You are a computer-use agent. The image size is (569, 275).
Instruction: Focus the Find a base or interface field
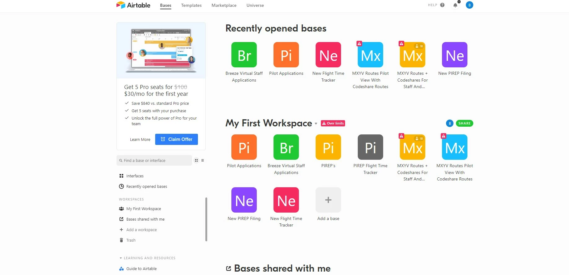[154, 160]
